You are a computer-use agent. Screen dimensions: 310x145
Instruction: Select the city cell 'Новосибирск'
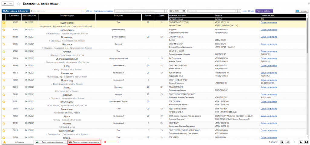point(67,30)
